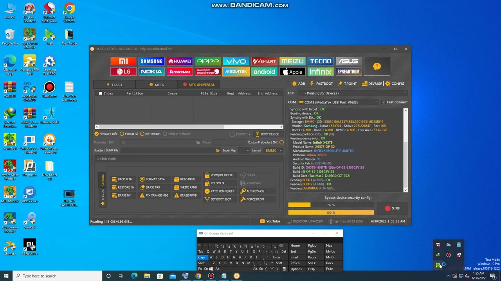Switch to the MTK UNIVERSAL tab
Screen dimensions: 501x281
(x=199, y=85)
